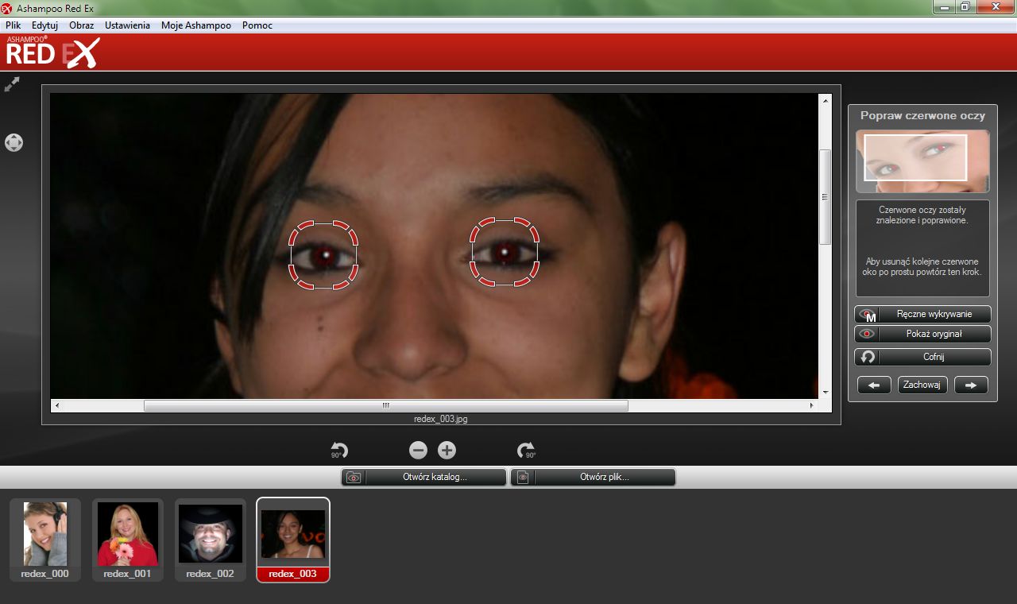1017x604 pixels.
Task: Go to previous image with left arrow
Action: (874, 385)
